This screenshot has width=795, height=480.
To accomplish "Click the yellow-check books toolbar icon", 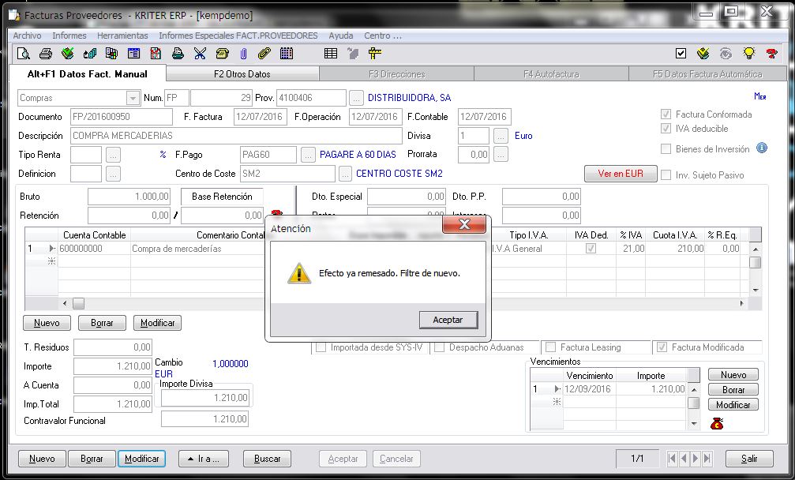I will [703, 53].
